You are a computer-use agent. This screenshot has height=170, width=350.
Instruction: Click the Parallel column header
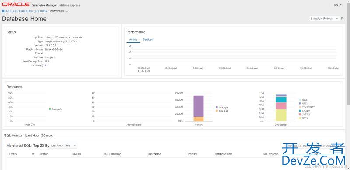click(192, 154)
